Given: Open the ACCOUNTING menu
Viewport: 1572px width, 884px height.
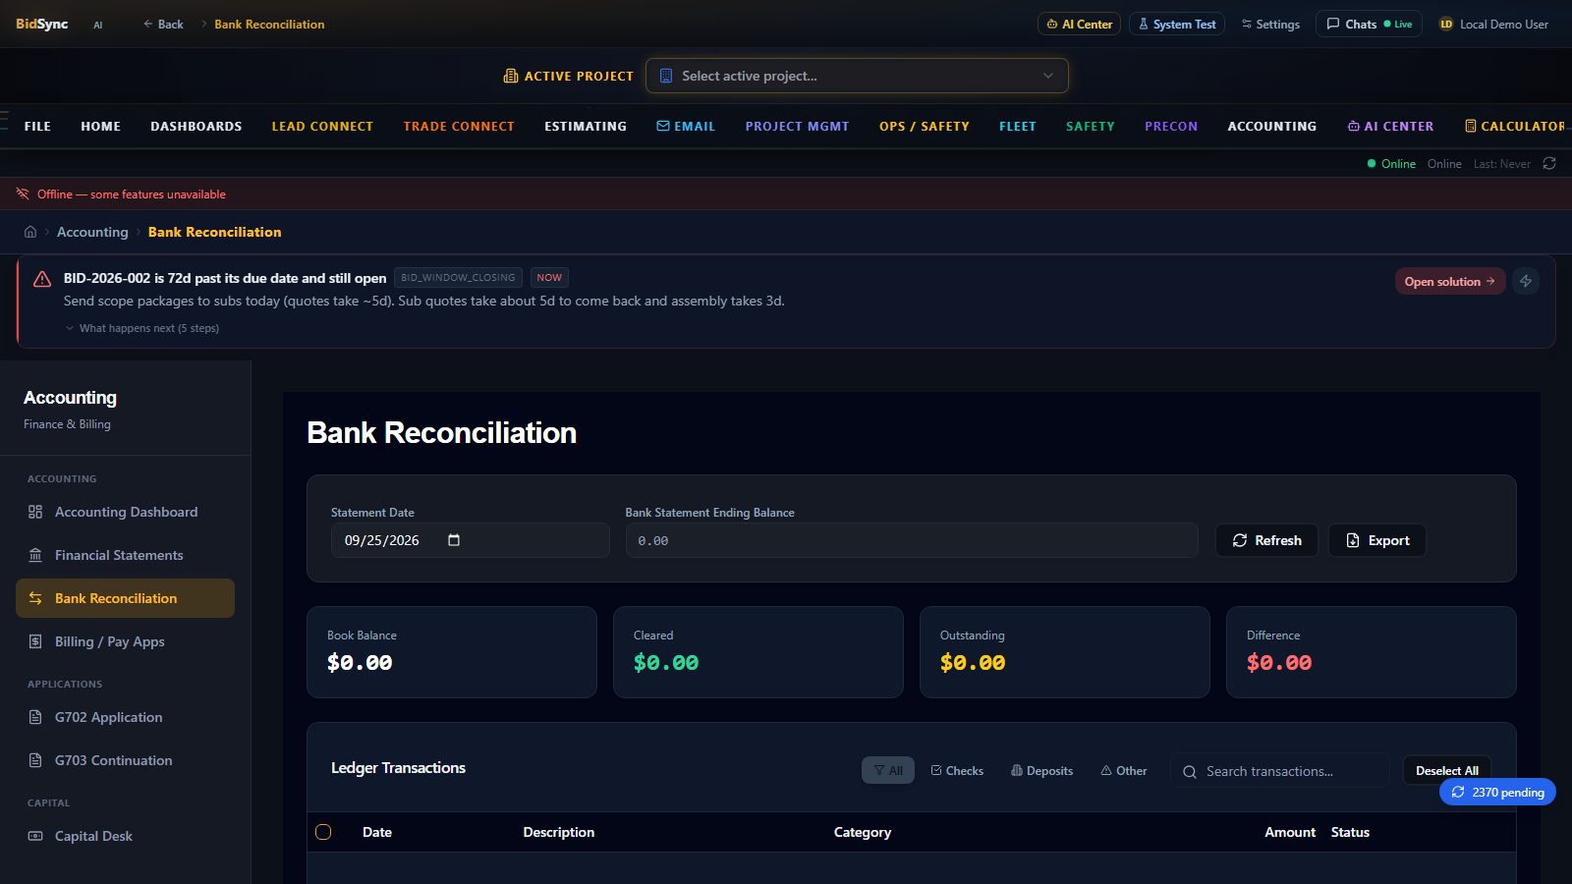Looking at the screenshot, I should (x=1272, y=126).
